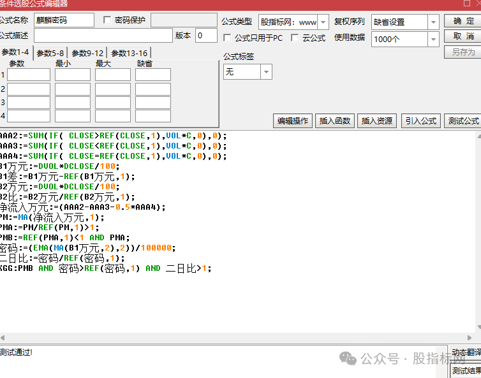Viewport: 481px width, 378px height.
Task: Click row 2 最大 field
Action: pyautogui.click(x=113, y=89)
